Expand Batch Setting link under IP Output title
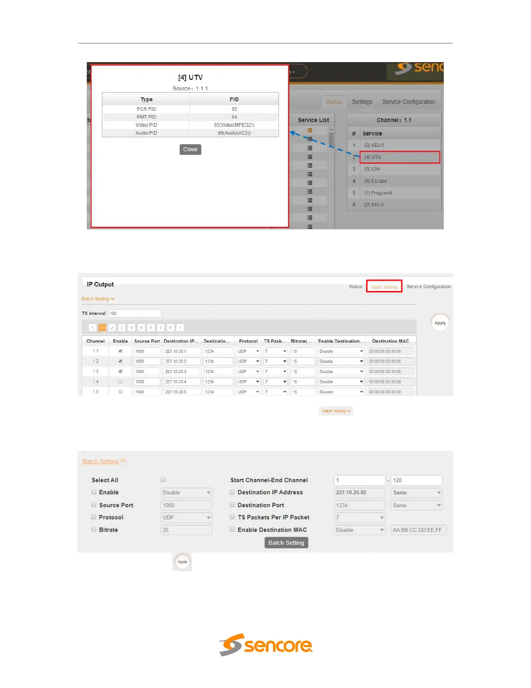The image size is (531, 688). [x=98, y=299]
